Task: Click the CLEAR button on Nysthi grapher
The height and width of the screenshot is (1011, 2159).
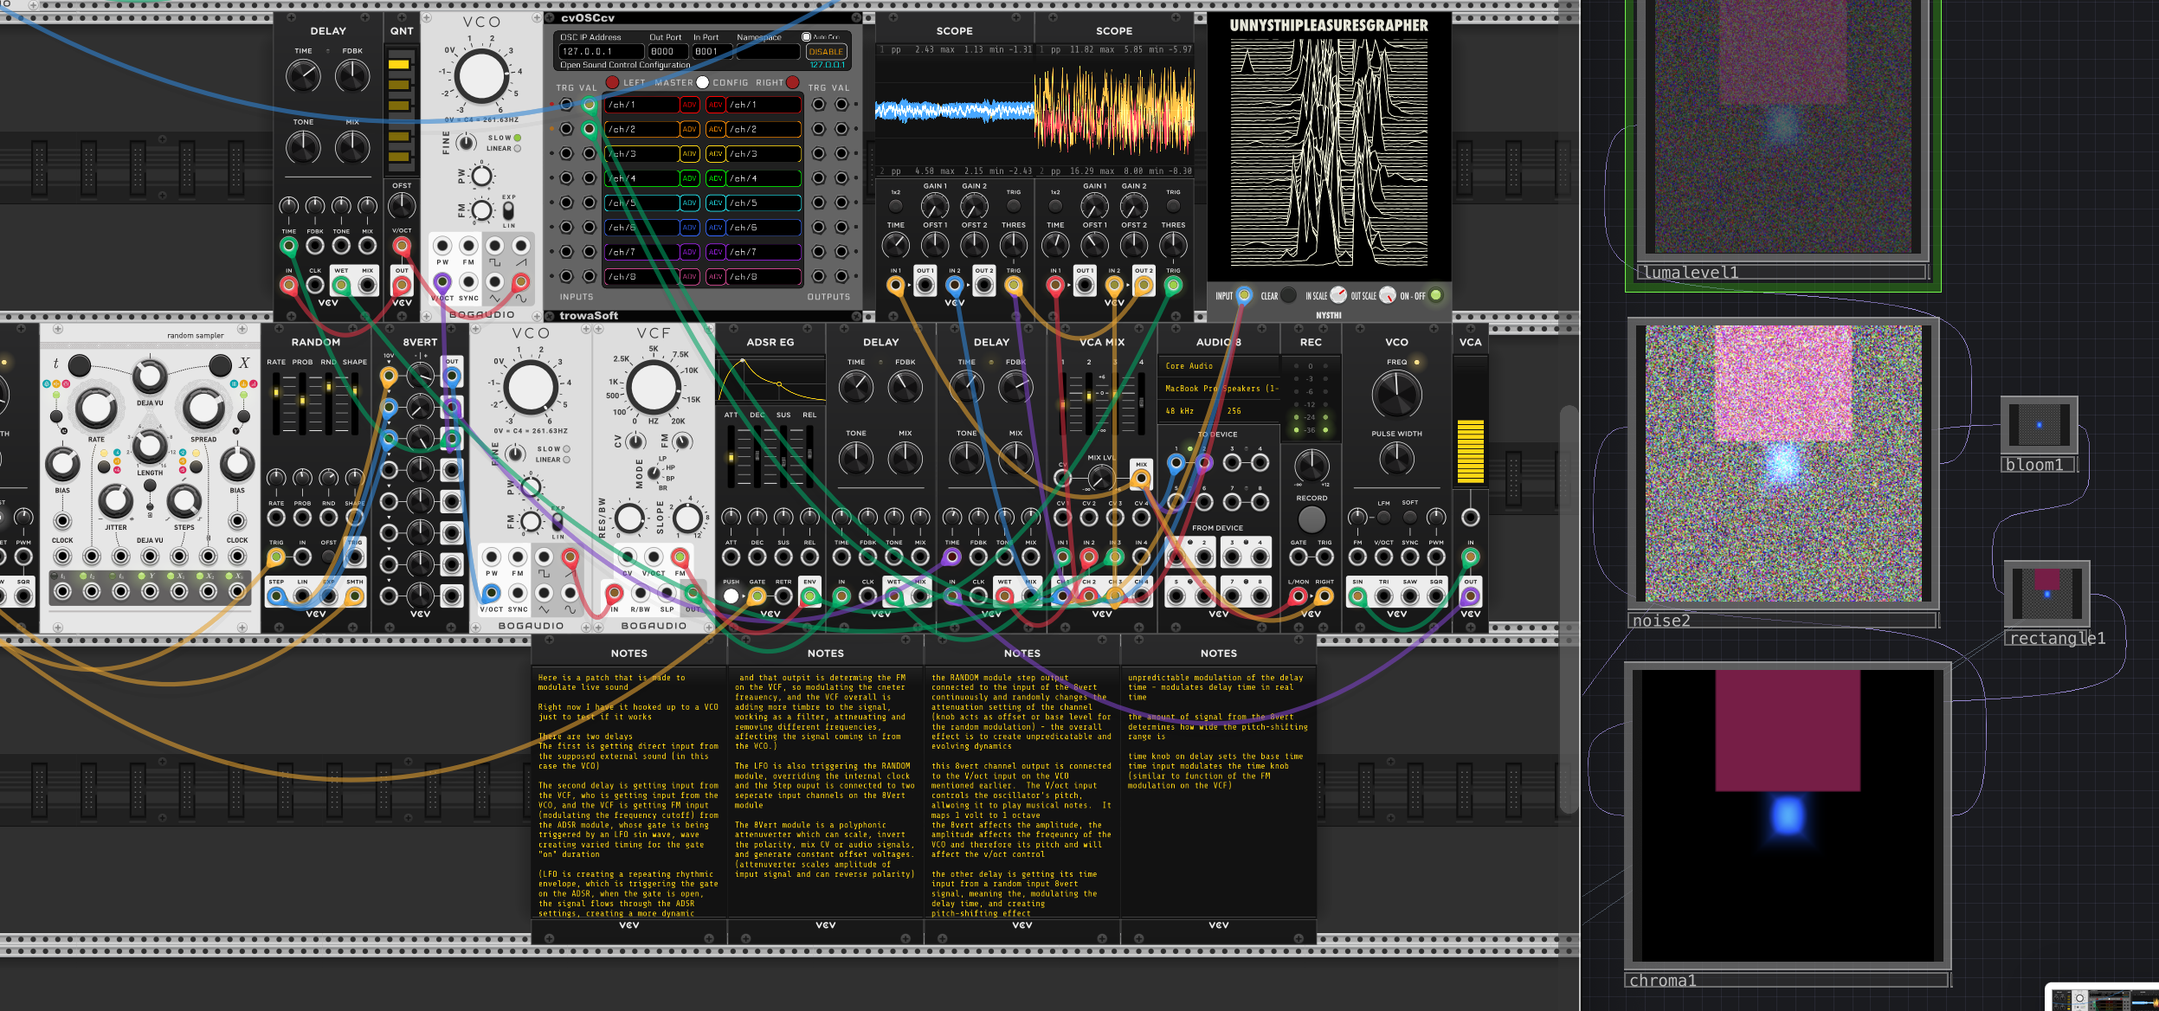Action: pos(1288,295)
